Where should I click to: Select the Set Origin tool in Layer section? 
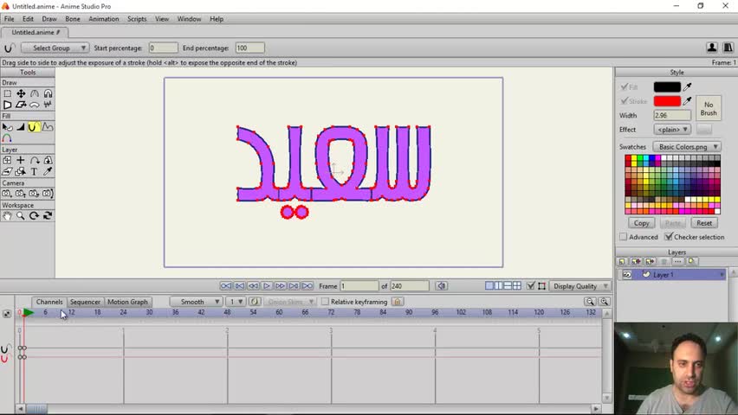click(7, 160)
